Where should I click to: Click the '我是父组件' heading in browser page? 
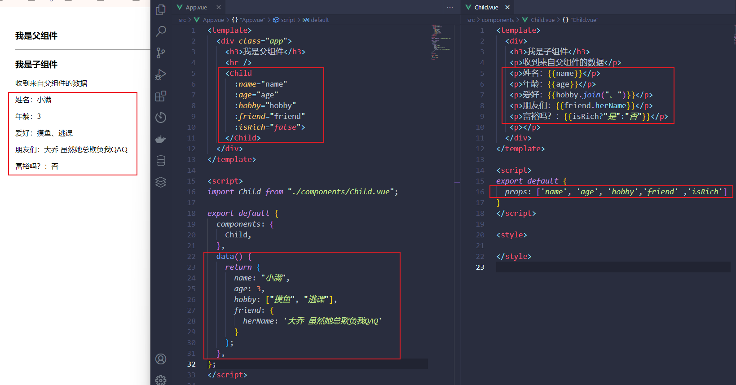[36, 36]
